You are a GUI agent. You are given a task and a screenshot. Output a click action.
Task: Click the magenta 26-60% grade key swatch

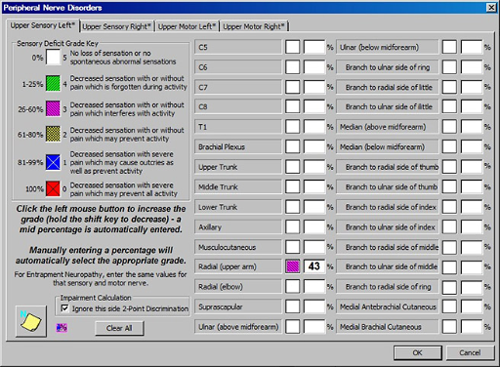pos(53,108)
